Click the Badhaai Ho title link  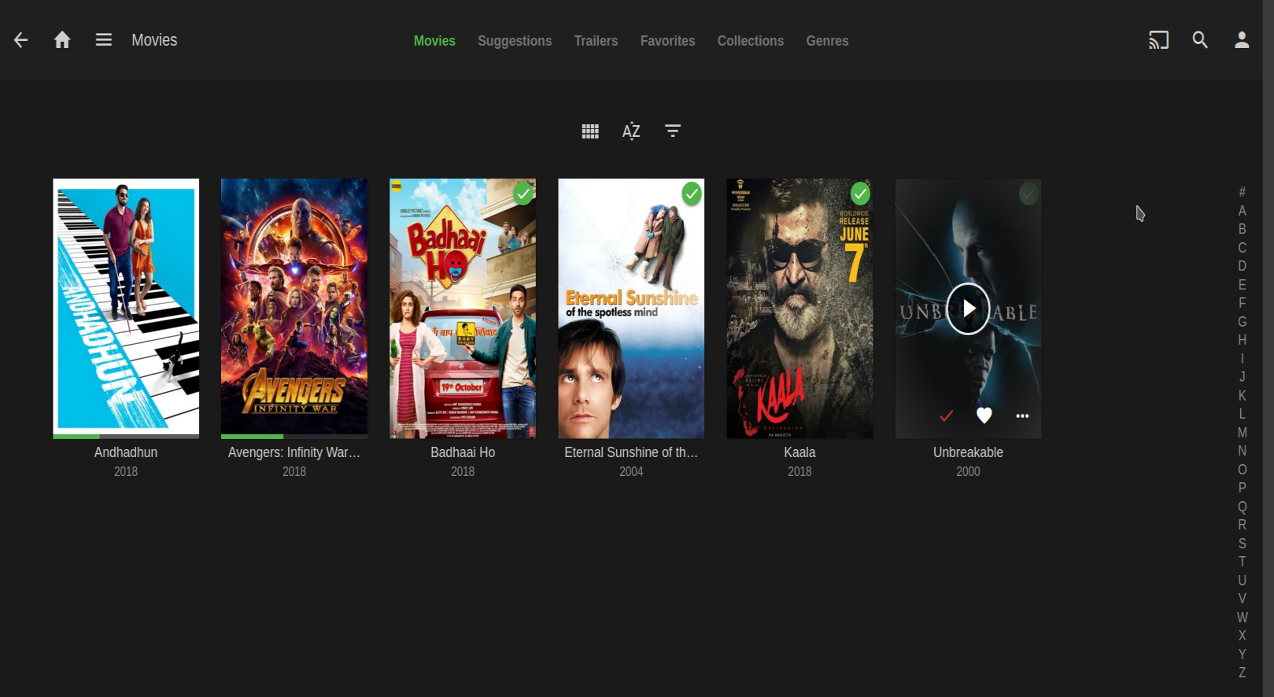[x=463, y=452]
